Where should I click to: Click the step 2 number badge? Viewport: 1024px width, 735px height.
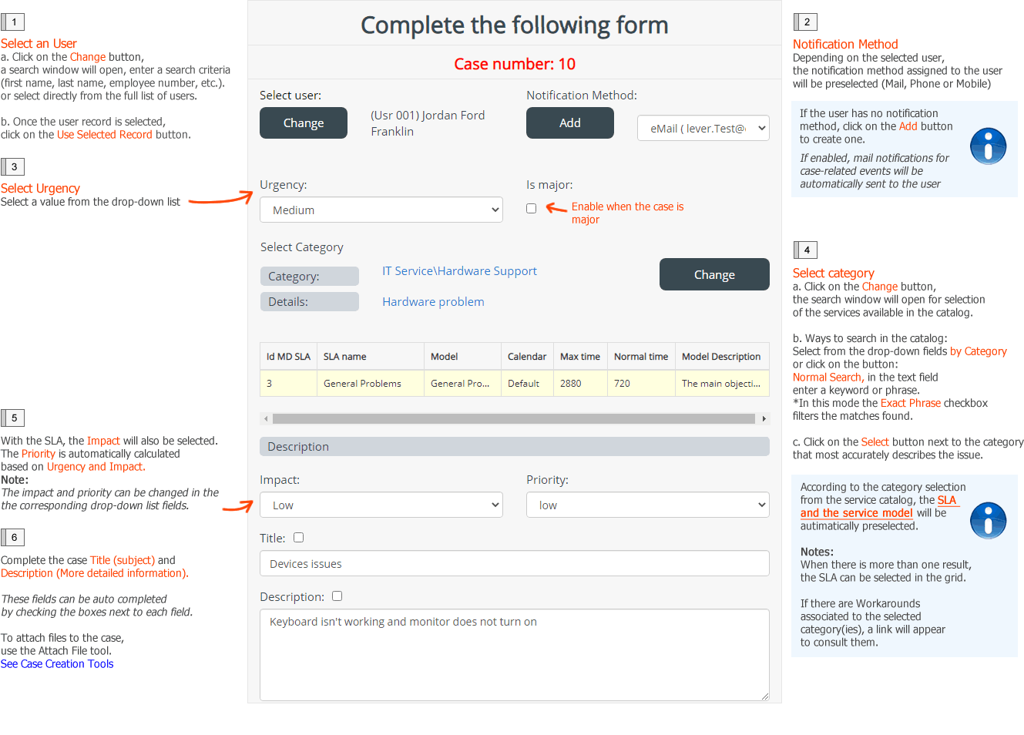click(806, 22)
